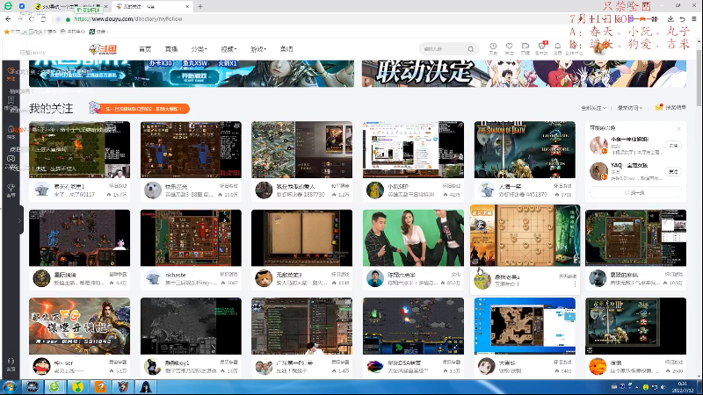
Task: Expand the 分类 dropdown menu
Action: point(199,49)
